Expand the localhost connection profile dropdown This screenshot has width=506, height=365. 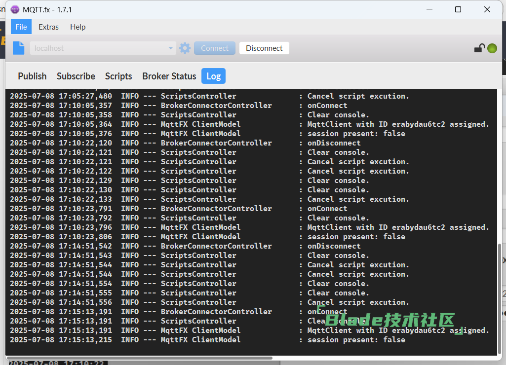click(x=171, y=48)
